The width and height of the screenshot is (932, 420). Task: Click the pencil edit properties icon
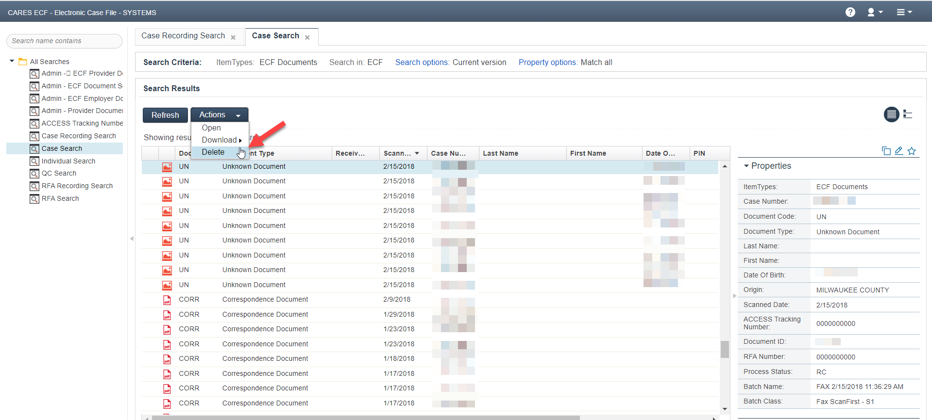click(899, 151)
